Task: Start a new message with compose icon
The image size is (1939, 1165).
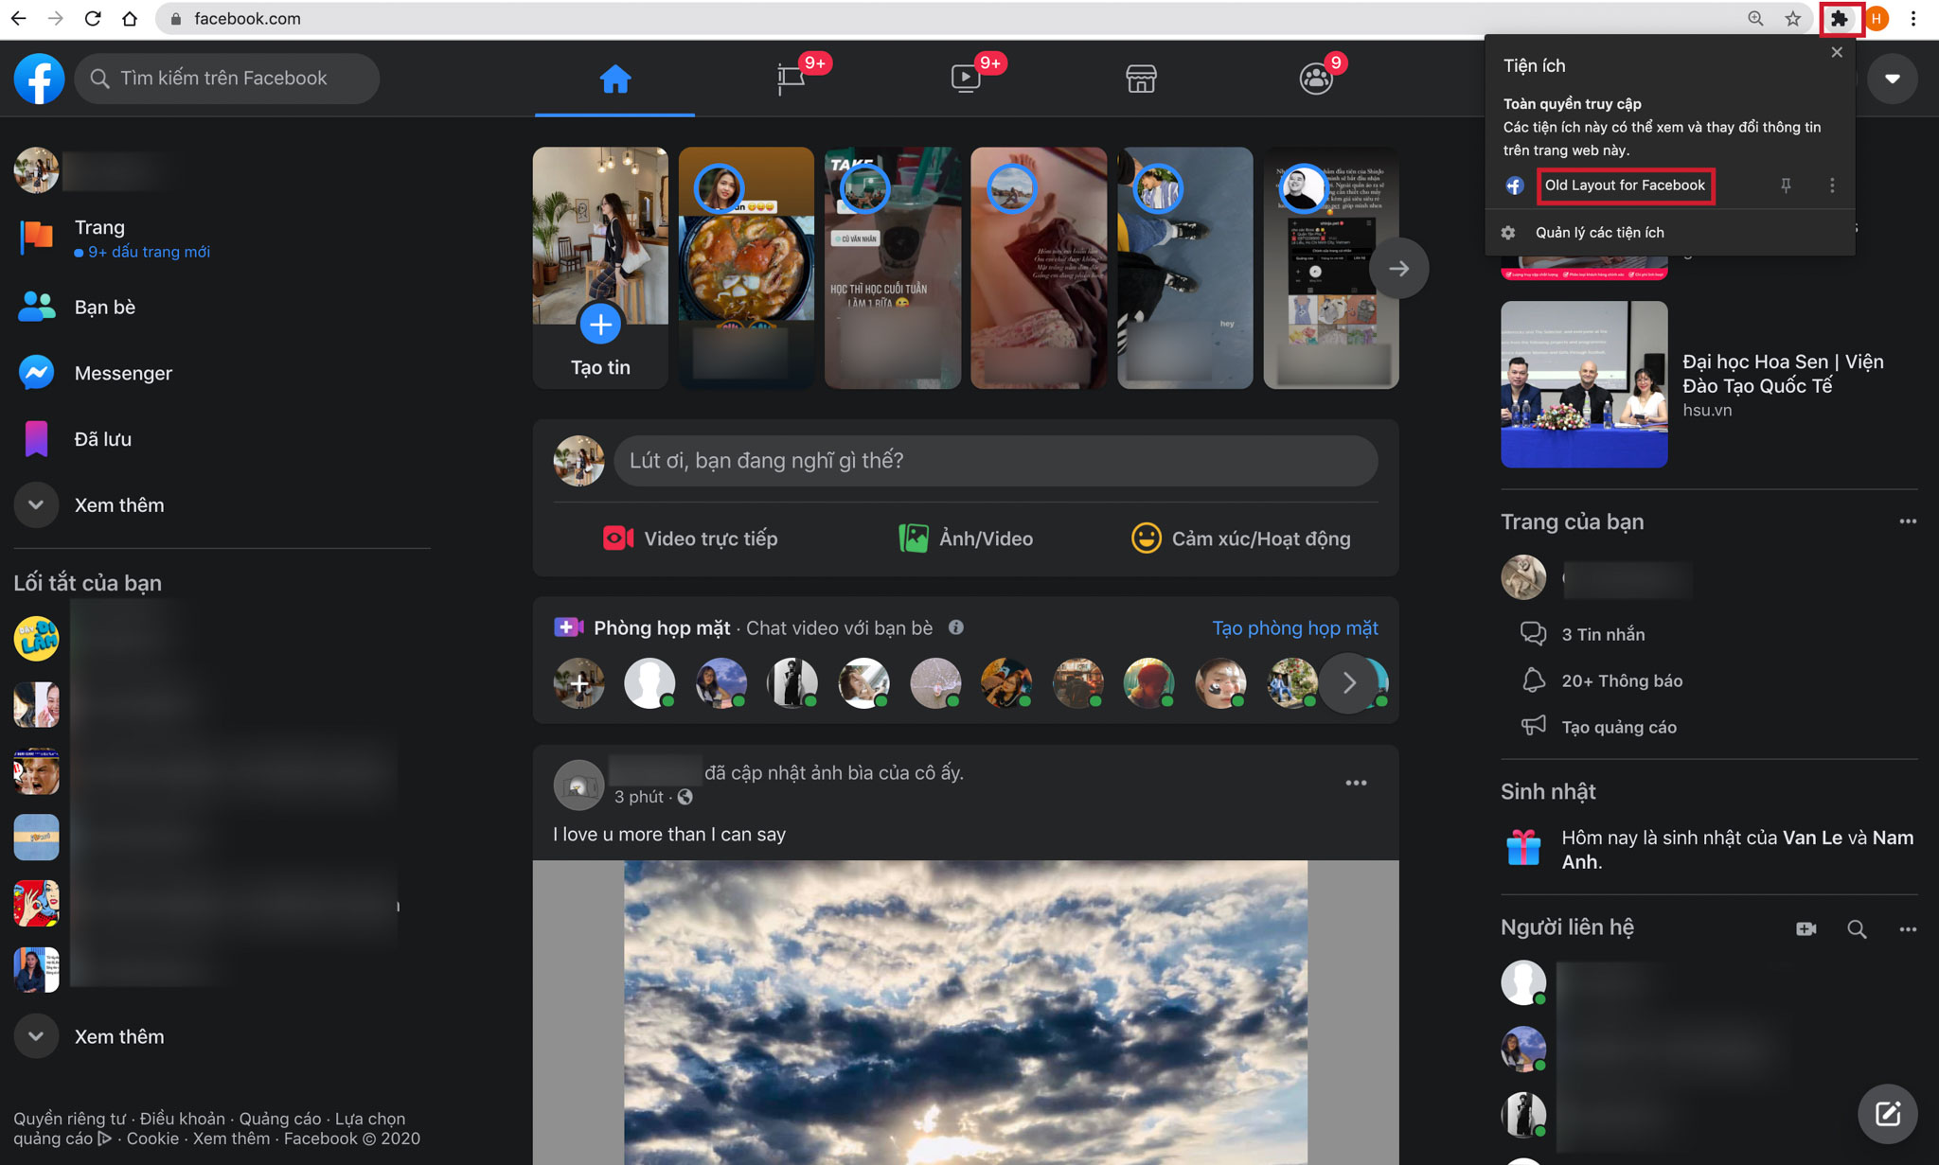Action: [x=1888, y=1113]
